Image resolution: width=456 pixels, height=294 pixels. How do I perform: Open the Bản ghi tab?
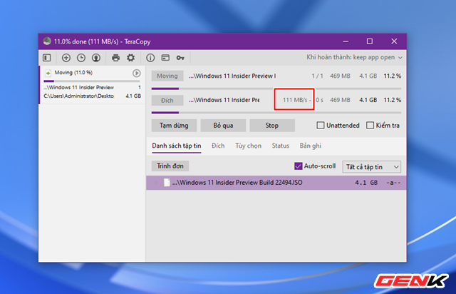(x=311, y=146)
